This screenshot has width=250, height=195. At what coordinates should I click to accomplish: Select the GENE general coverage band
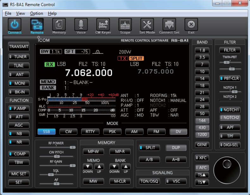202,145
